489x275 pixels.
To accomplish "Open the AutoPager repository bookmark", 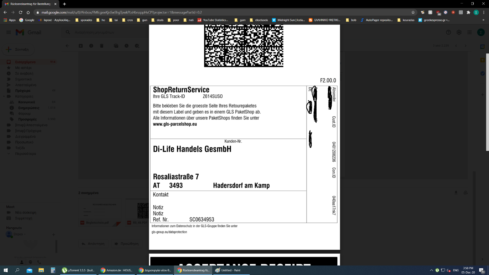I will tap(377, 20).
